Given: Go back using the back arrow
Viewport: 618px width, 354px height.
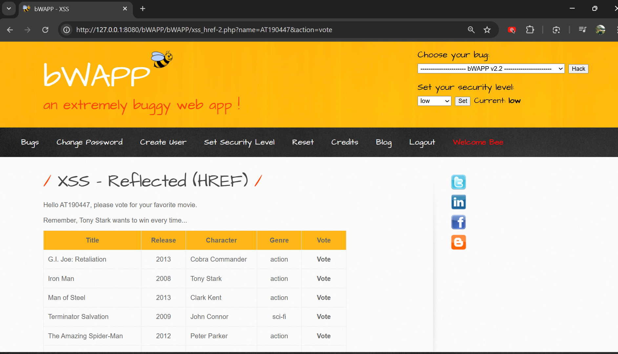Looking at the screenshot, I should click(x=10, y=30).
